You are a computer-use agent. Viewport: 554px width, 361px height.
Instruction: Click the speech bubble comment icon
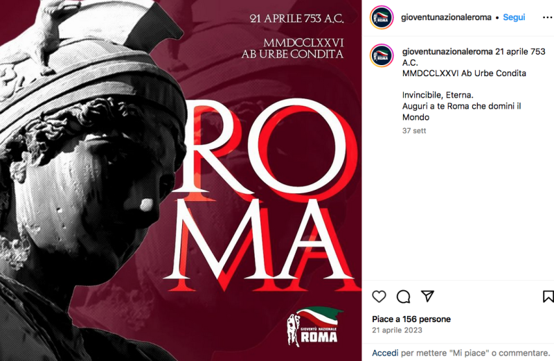[x=403, y=297]
